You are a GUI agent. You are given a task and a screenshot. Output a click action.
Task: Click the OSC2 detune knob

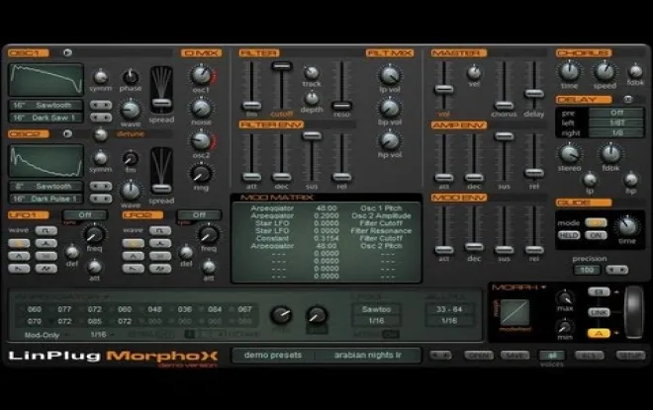pos(100,134)
